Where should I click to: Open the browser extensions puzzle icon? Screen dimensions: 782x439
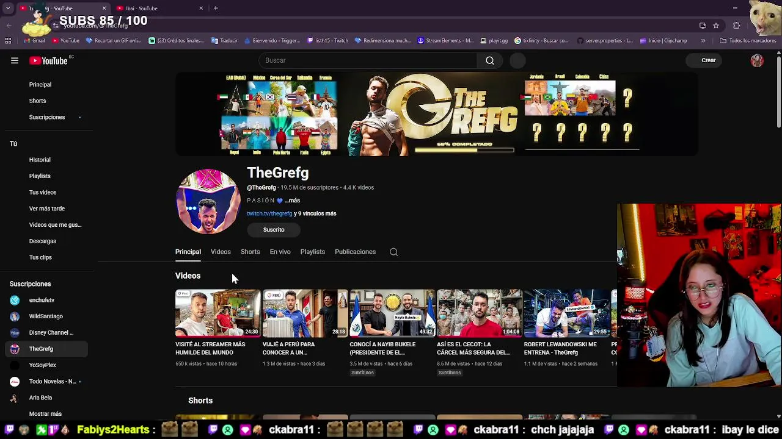coord(736,26)
